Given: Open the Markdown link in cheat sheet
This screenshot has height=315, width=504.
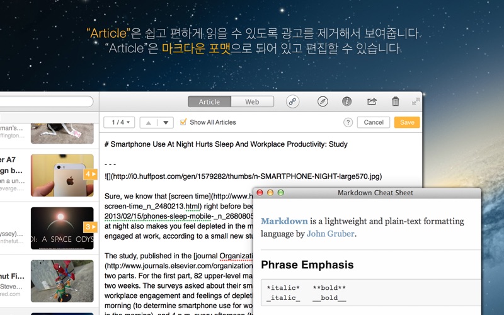Looking at the screenshot, I should click(x=284, y=221).
